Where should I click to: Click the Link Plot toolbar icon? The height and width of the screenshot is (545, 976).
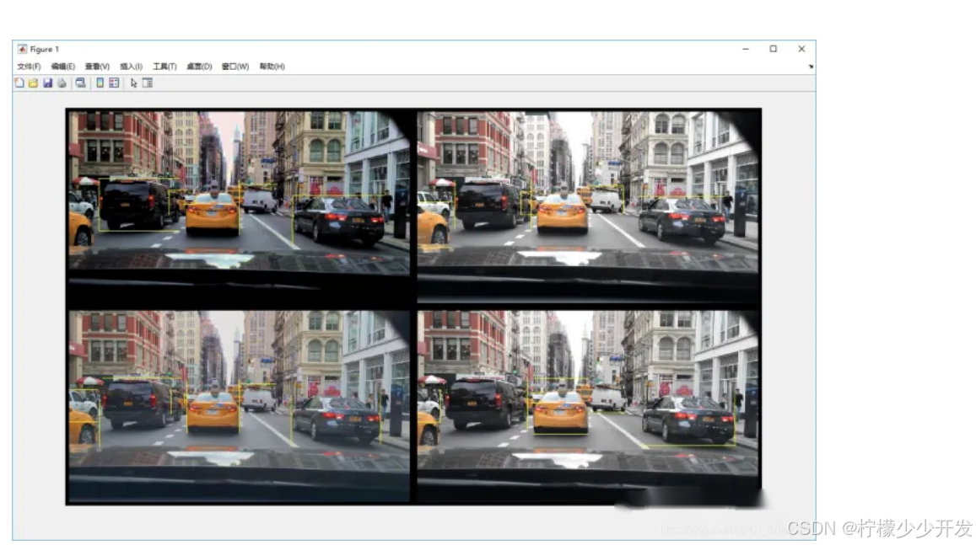(80, 83)
